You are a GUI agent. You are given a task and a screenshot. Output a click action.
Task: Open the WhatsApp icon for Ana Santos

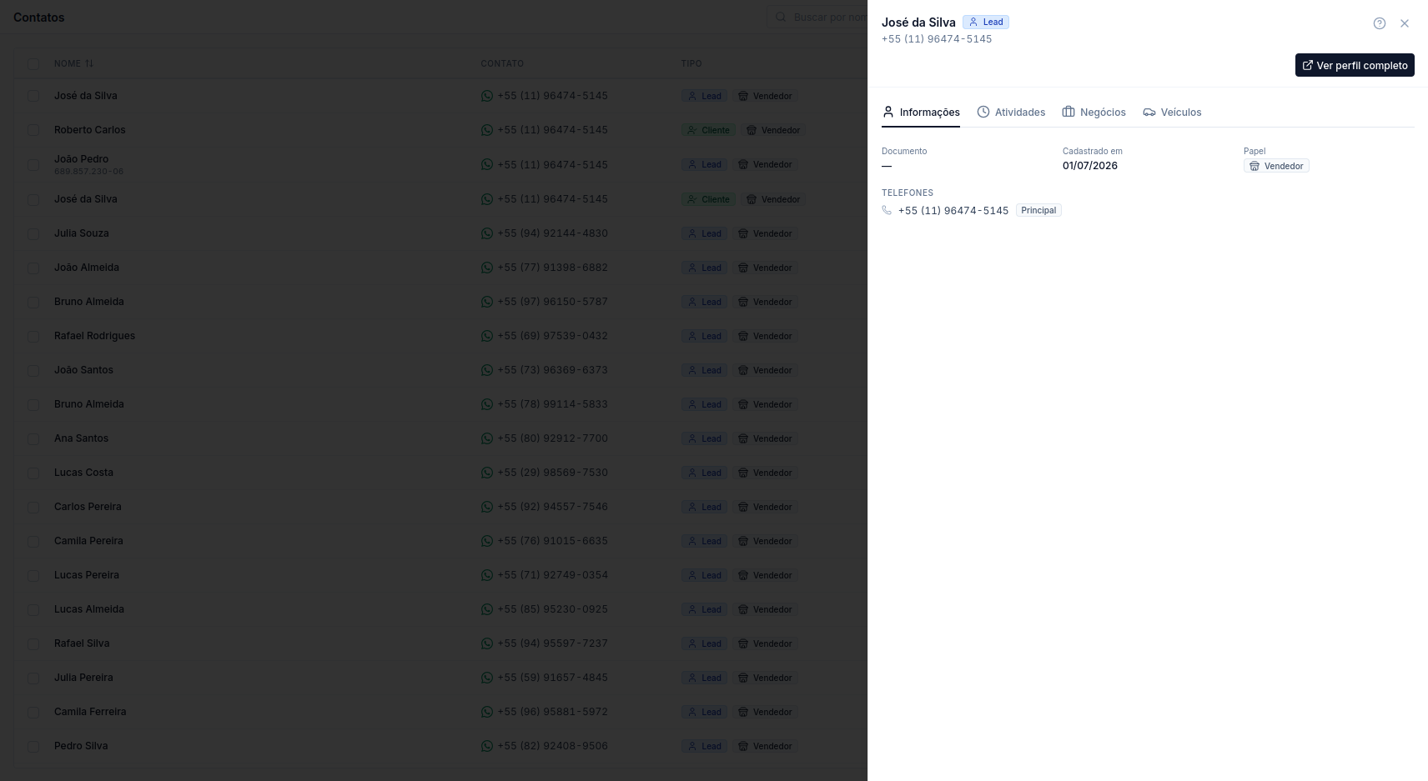(x=487, y=438)
